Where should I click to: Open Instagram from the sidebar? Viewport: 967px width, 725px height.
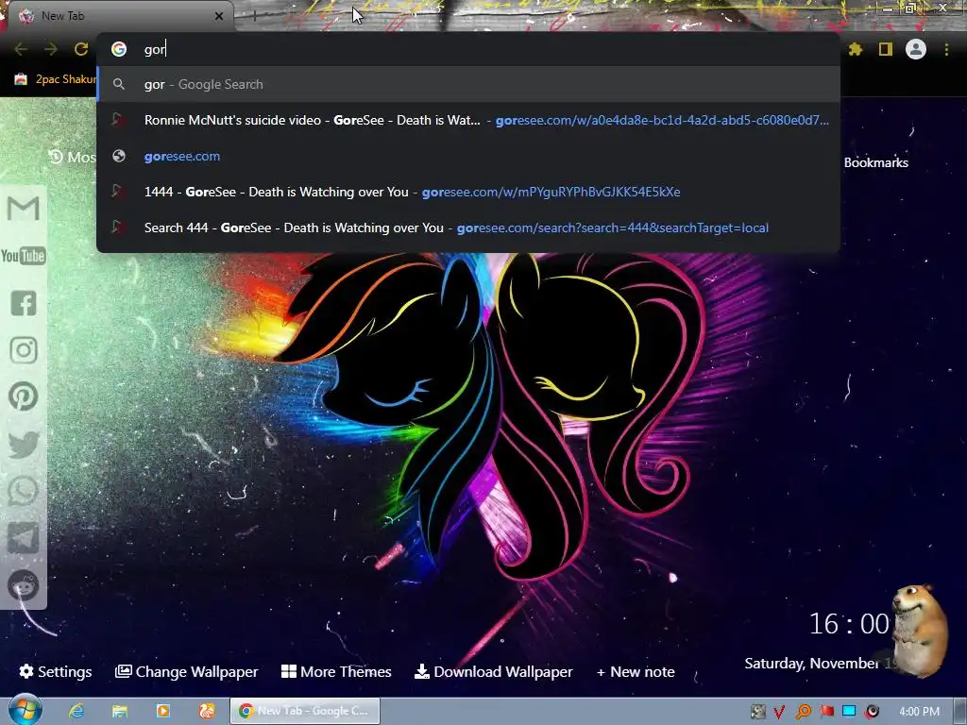24,350
